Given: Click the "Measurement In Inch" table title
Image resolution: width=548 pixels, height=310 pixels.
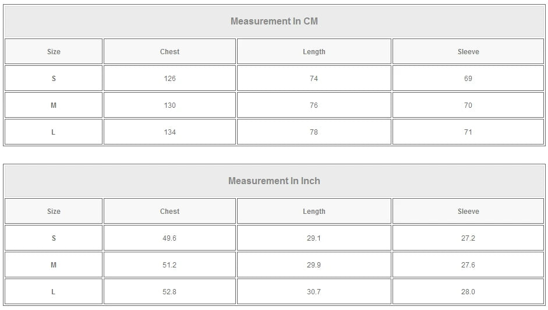Looking at the screenshot, I should point(274,181).
